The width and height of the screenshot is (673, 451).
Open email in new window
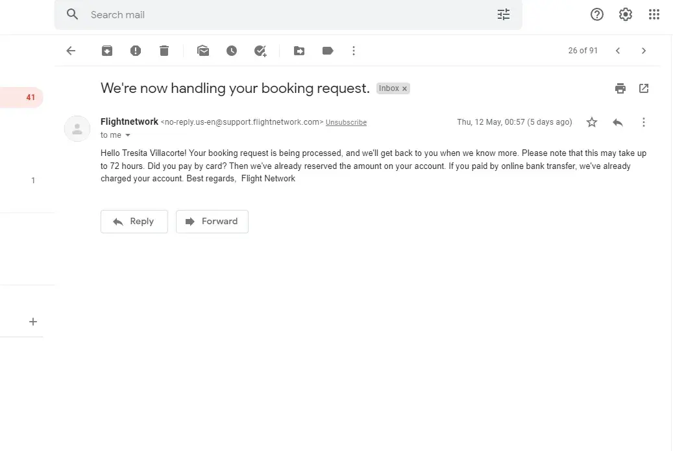(x=644, y=88)
